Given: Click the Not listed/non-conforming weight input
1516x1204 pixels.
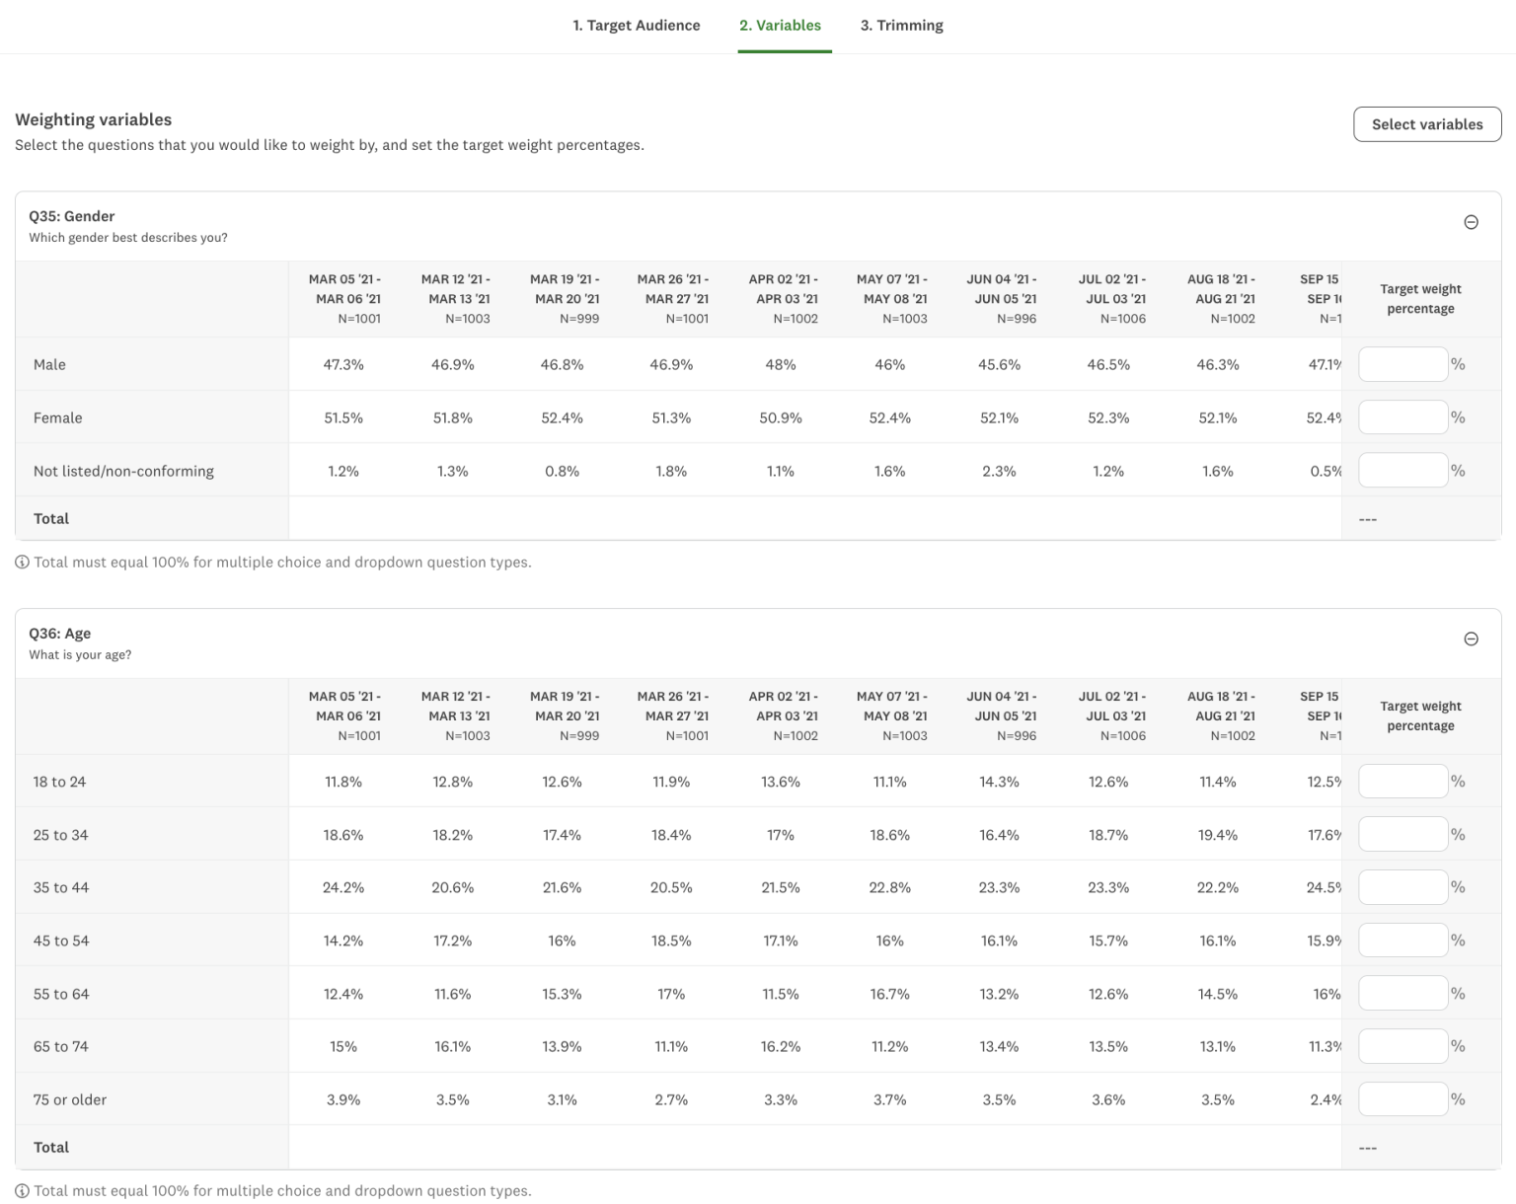Looking at the screenshot, I should coord(1402,470).
